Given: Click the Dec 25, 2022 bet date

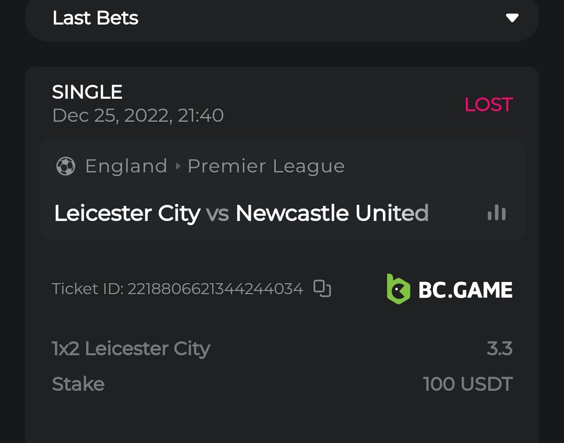Looking at the screenshot, I should [138, 115].
